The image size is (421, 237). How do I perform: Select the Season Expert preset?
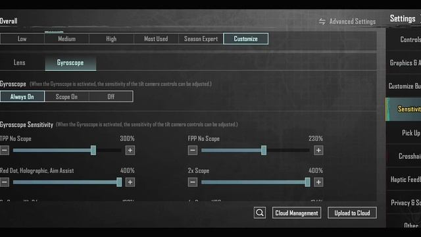click(201, 39)
